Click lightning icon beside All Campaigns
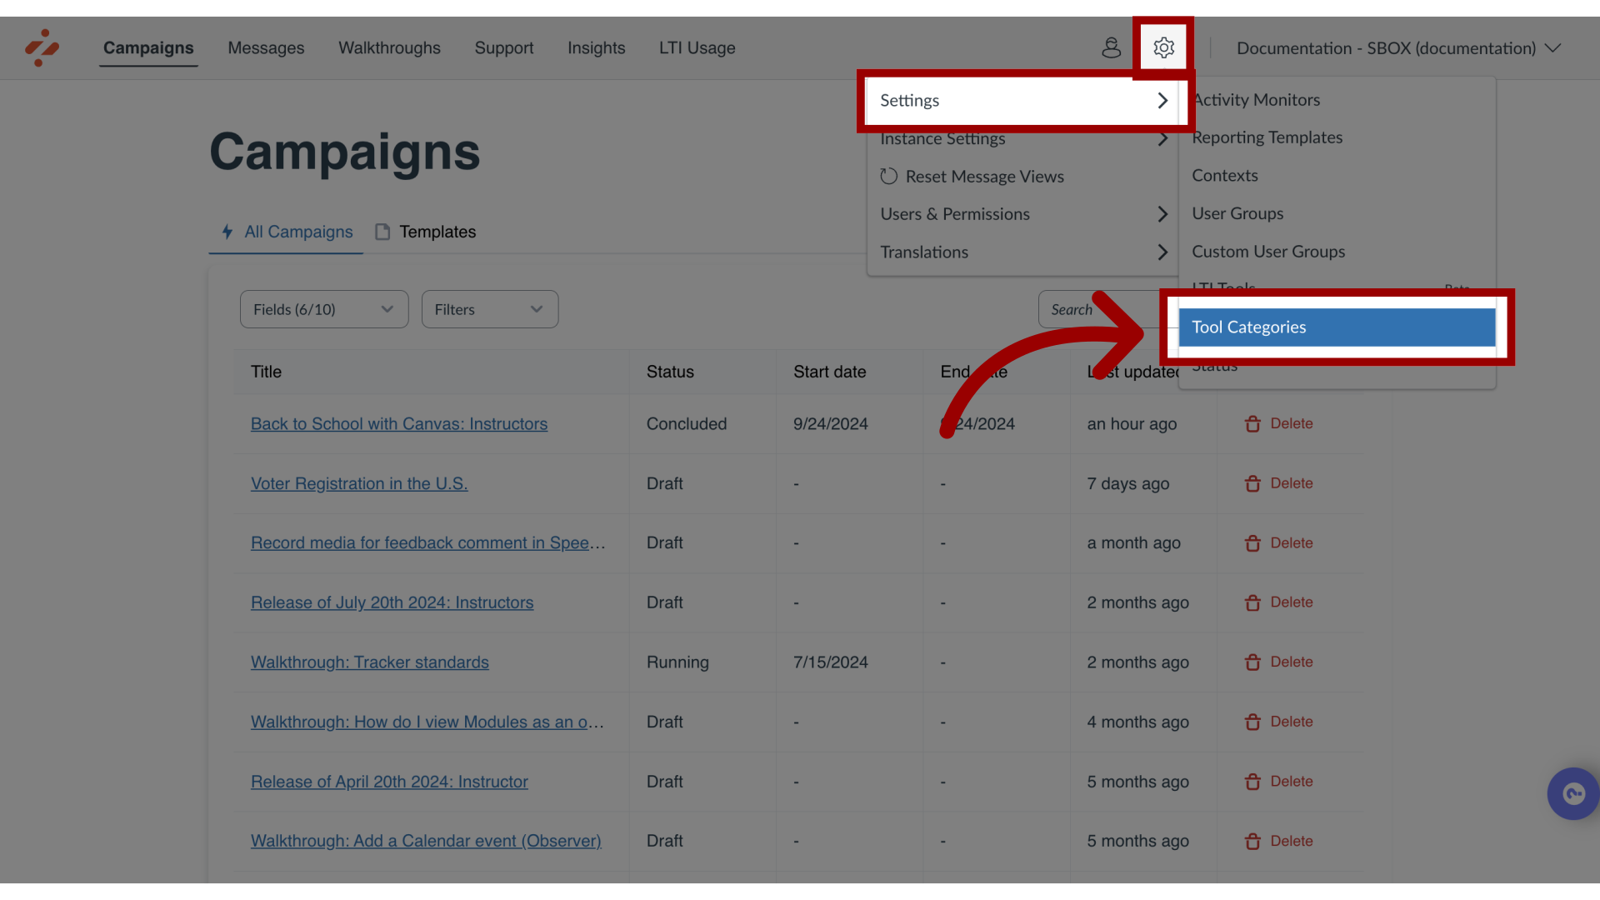1600x900 pixels. [227, 232]
